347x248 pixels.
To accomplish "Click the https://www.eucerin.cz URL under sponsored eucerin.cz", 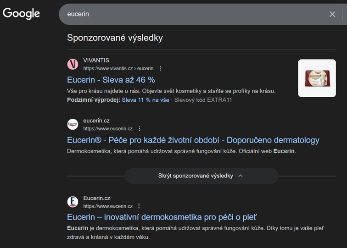I will pos(108,129).
